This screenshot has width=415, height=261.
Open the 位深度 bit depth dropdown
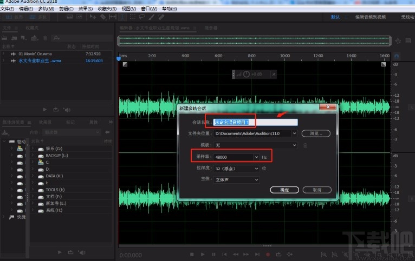tap(256, 168)
